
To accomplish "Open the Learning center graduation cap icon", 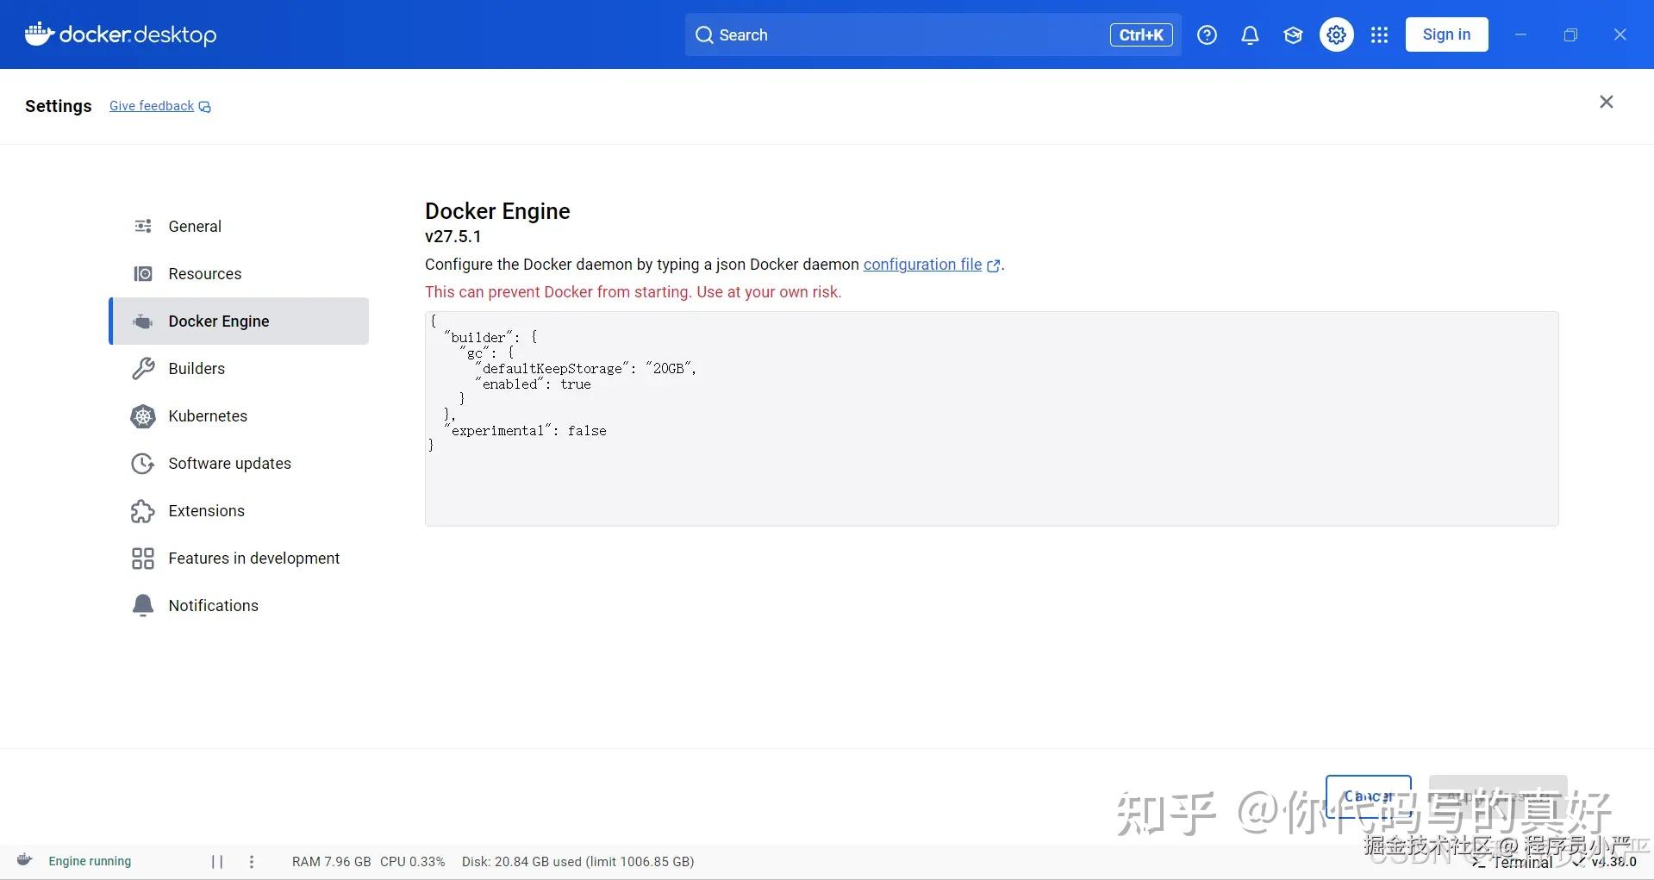I will [x=1293, y=34].
